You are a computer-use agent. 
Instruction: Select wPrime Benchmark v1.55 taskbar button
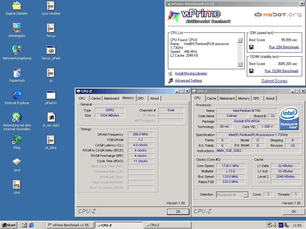[x=70, y=225]
